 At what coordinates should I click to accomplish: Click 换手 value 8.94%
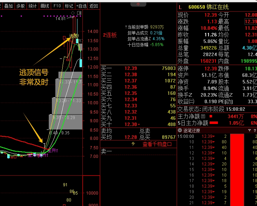210,88
